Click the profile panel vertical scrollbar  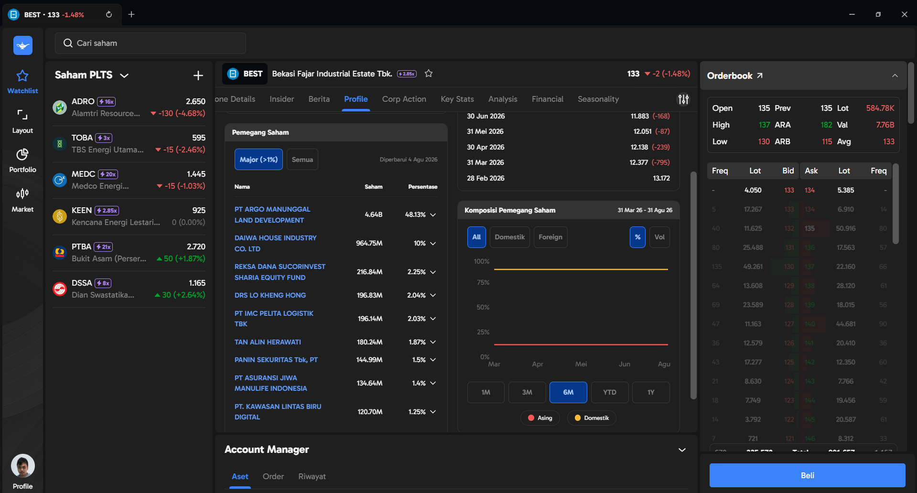[x=693, y=285]
